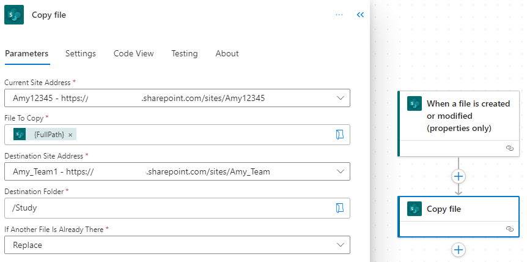This screenshot has width=527, height=262.
Task: Expand the If Another File Is Already There dropdown
Action: 340,245
